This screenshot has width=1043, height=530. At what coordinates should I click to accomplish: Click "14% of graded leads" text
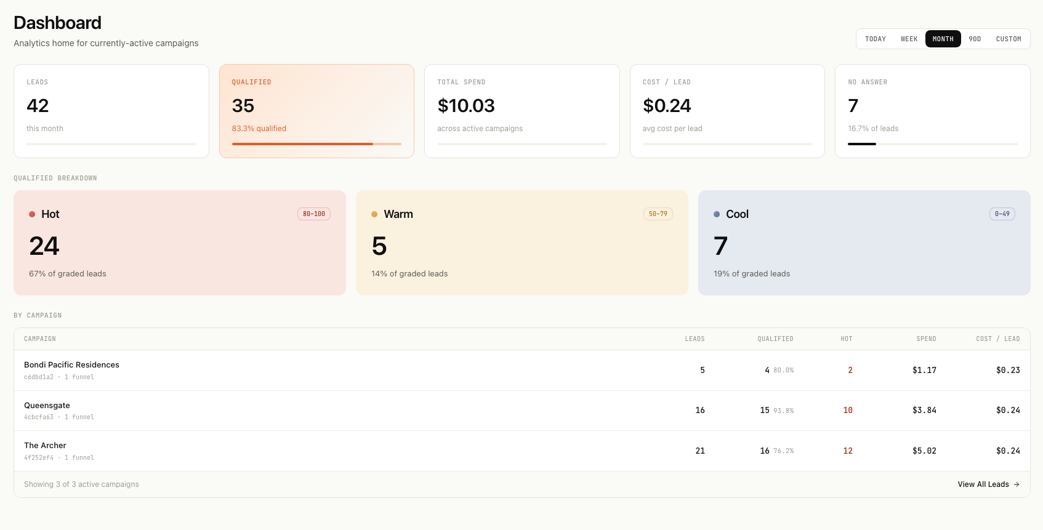tap(409, 274)
